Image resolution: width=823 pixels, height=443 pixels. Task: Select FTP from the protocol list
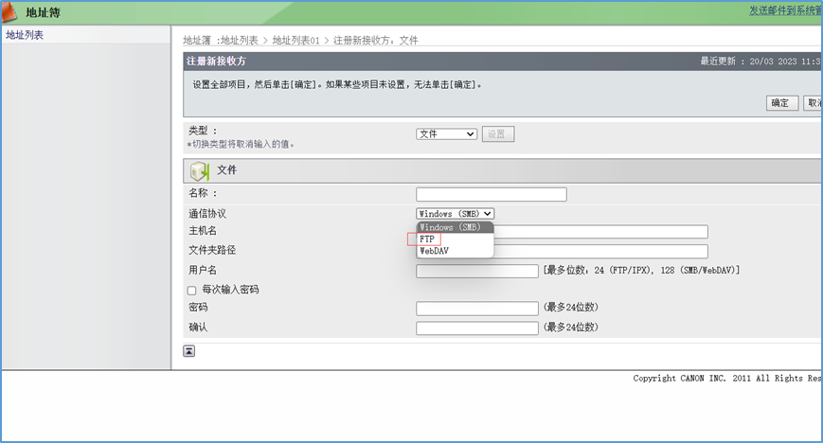tap(427, 239)
